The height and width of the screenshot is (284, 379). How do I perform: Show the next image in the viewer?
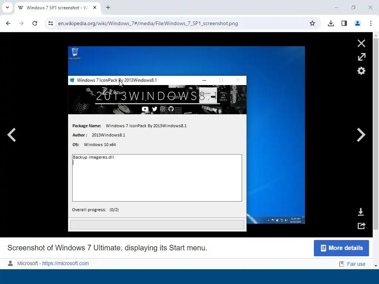pyautogui.click(x=361, y=135)
